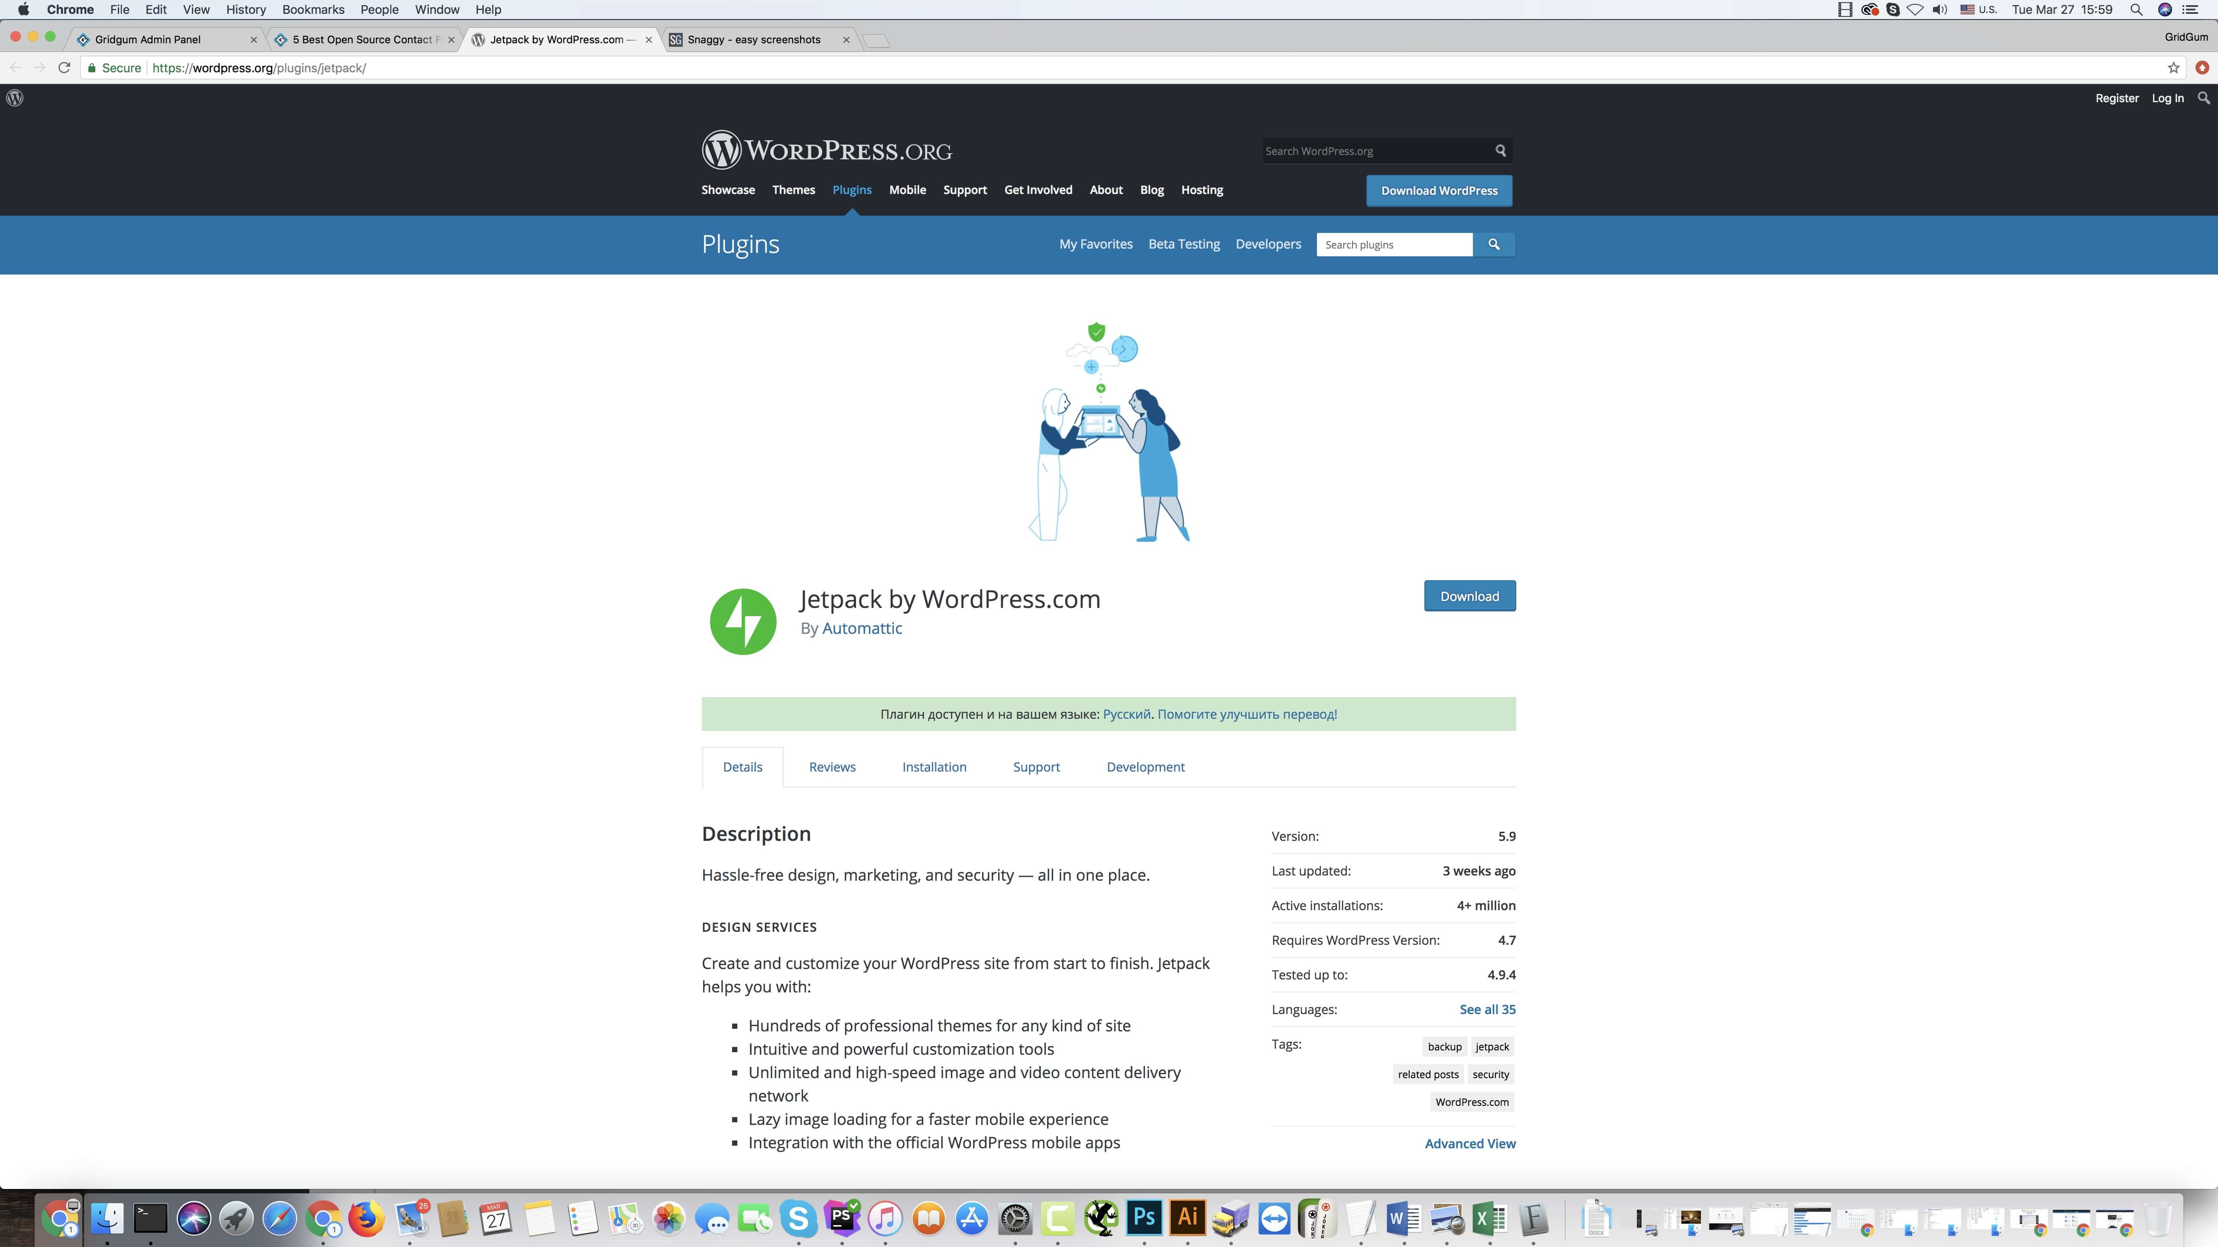The image size is (2218, 1247).
Task: Open the plugin Support tab
Action: pos(1036,767)
